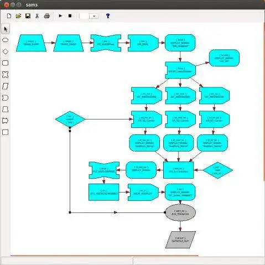Select the rounded node right of the branching node
265x265 pixels.
pyautogui.click(x=224, y=58)
